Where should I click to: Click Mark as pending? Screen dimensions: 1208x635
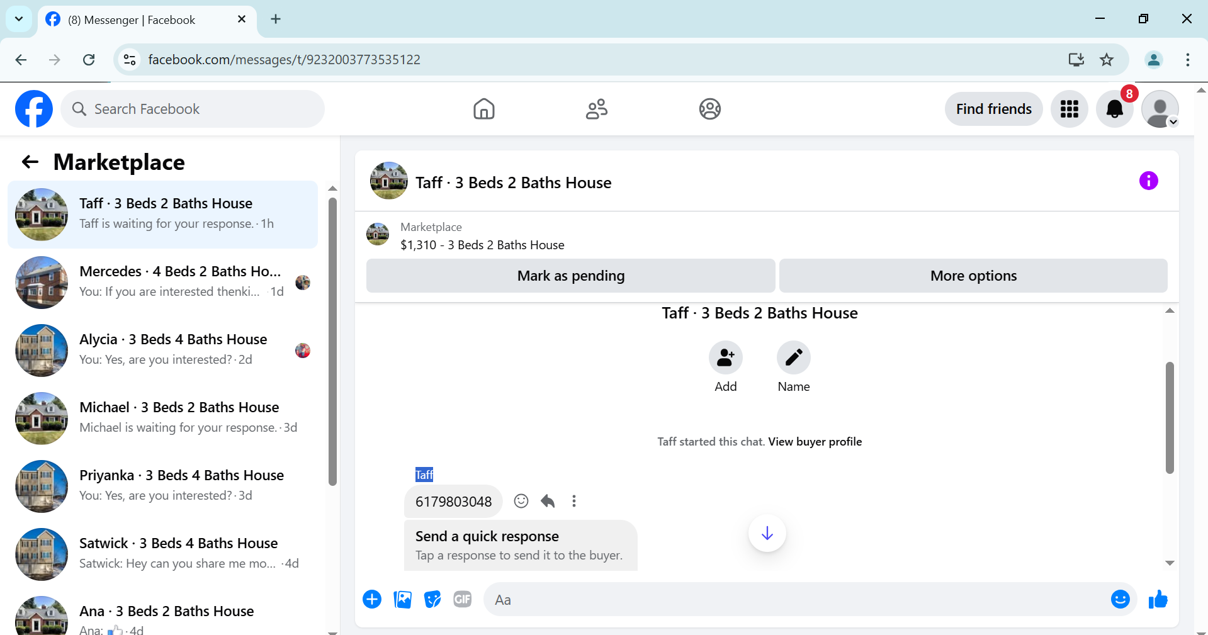click(x=570, y=276)
